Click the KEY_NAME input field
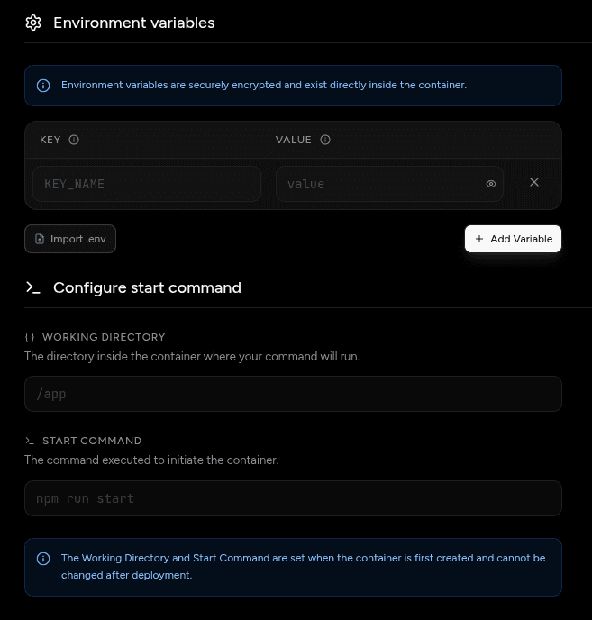The image size is (592, 620). tap(147, 184)
